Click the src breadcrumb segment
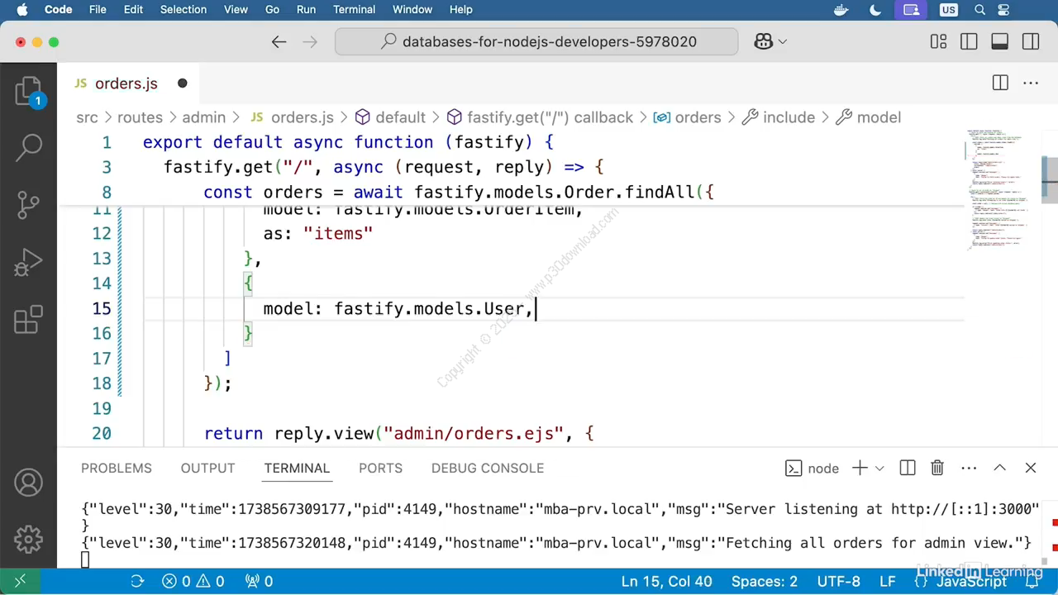1058x595 pixels. pos(87,117)
